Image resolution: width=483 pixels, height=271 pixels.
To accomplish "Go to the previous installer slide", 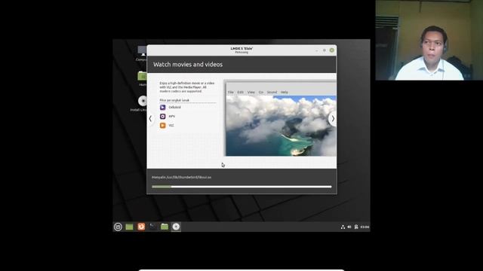I will (150, 119).
